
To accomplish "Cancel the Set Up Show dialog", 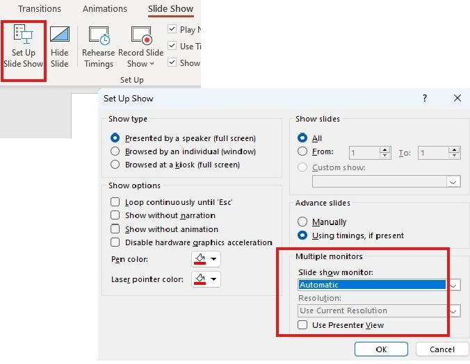I will click(441, 349).
